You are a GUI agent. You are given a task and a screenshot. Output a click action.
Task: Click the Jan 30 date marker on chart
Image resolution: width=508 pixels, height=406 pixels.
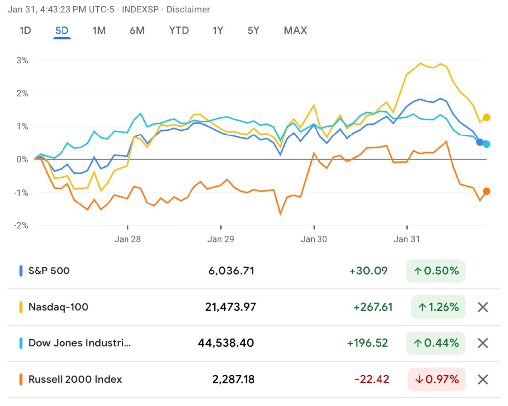[x=314, y=239]
